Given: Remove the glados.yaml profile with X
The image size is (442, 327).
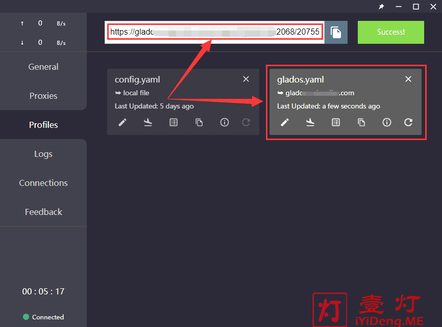Looking at the screenshot, I should tap(408, 79).
